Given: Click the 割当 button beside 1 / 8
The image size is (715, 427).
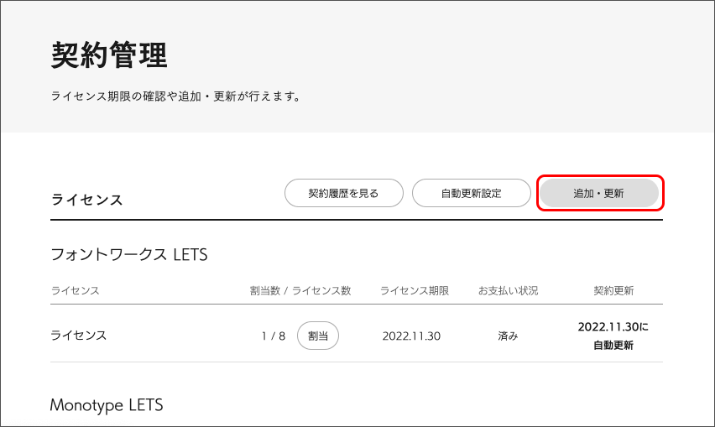Looking at the screenshot, I should pos(318,336).
